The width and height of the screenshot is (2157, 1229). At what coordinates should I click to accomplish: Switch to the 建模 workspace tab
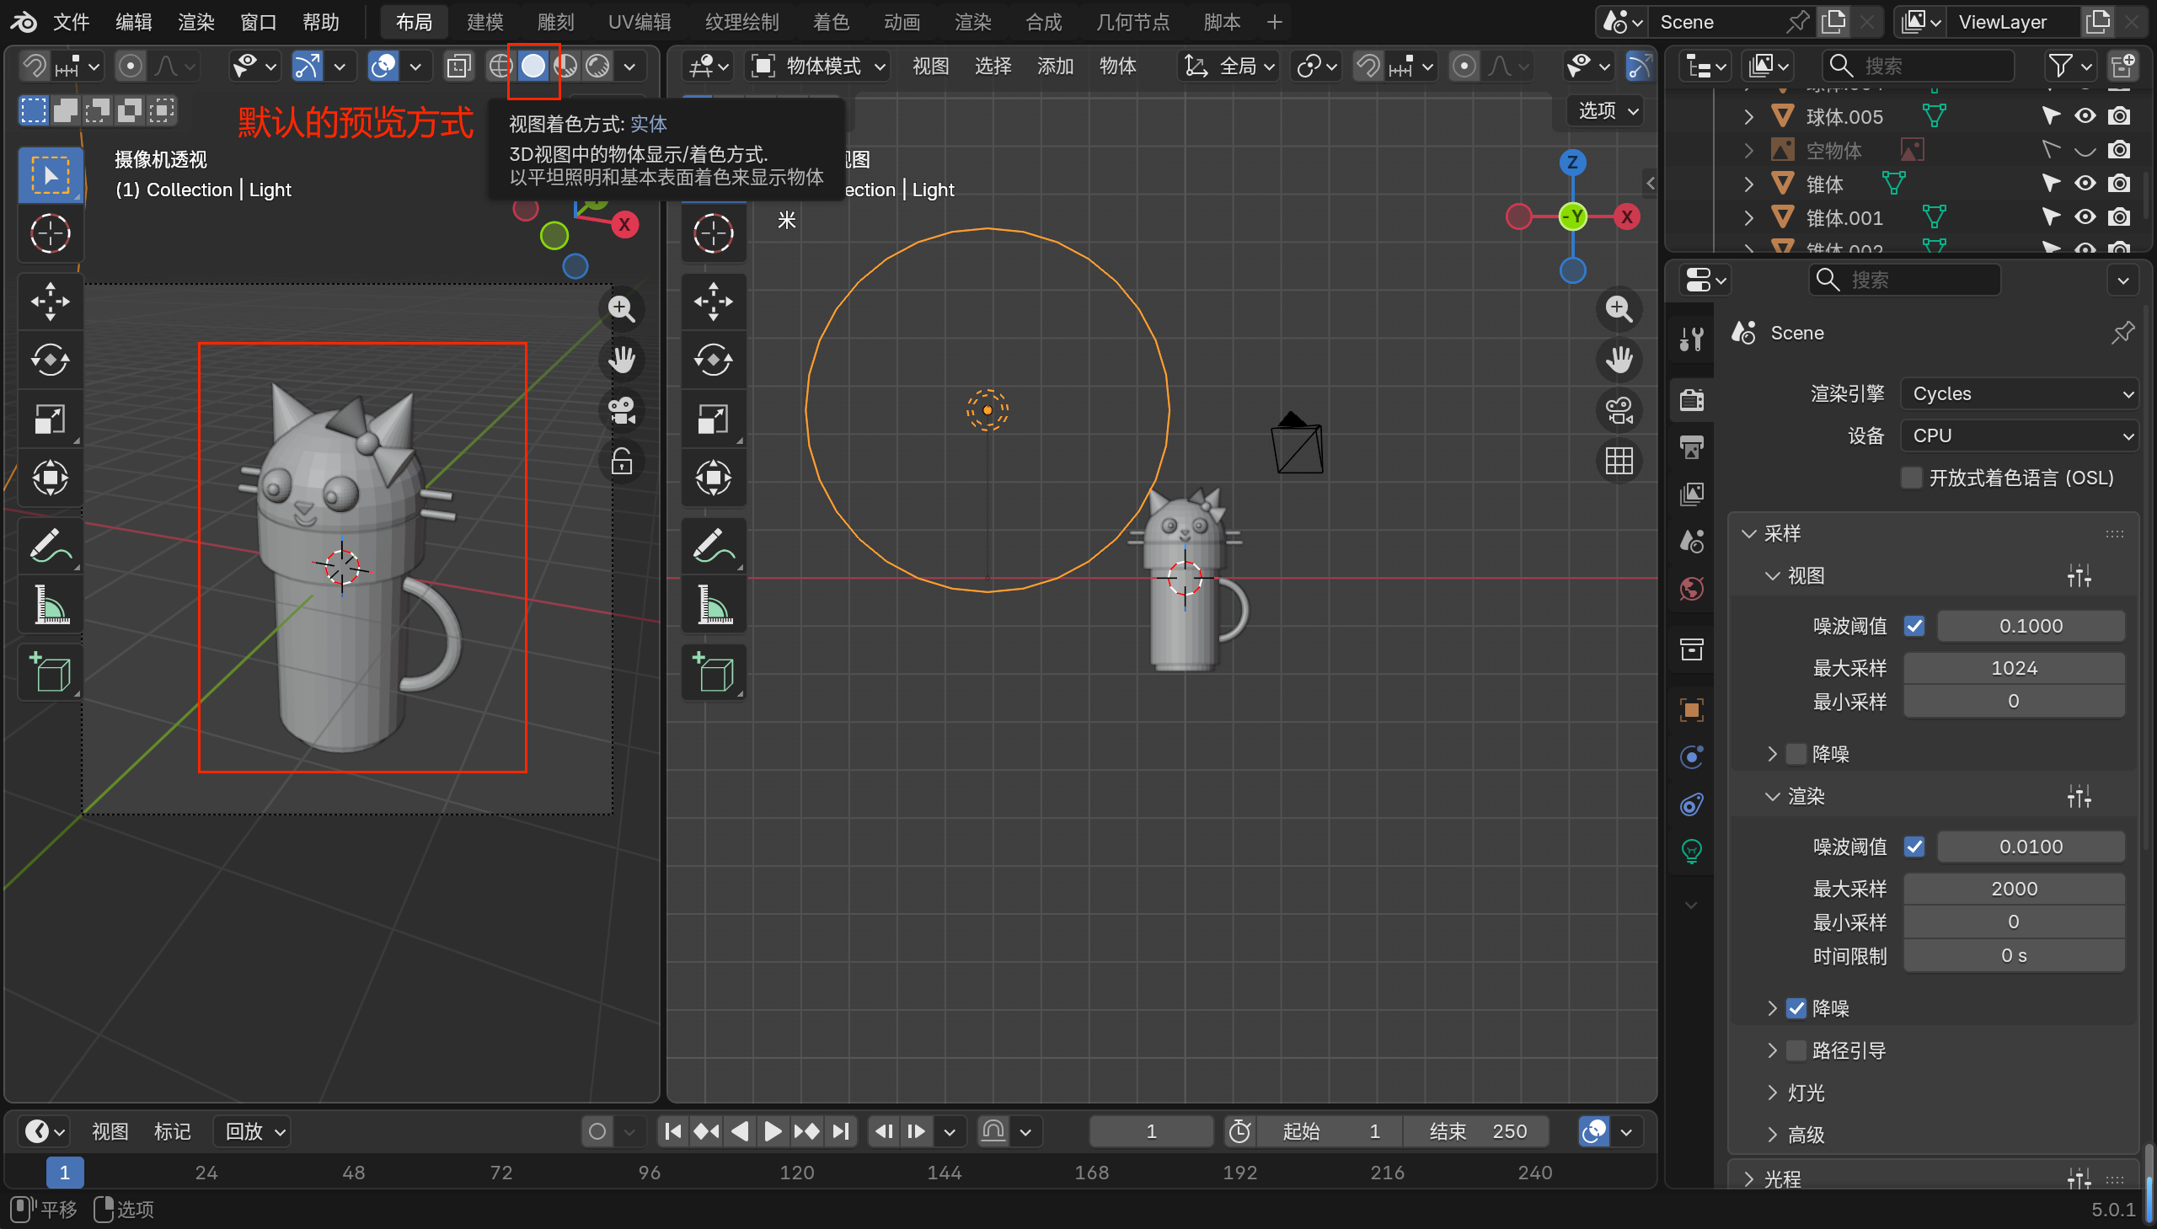(x=484, y=22)
